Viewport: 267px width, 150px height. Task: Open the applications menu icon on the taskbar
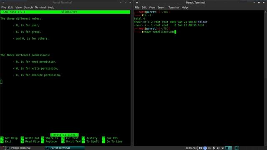(x=2, y=148)
